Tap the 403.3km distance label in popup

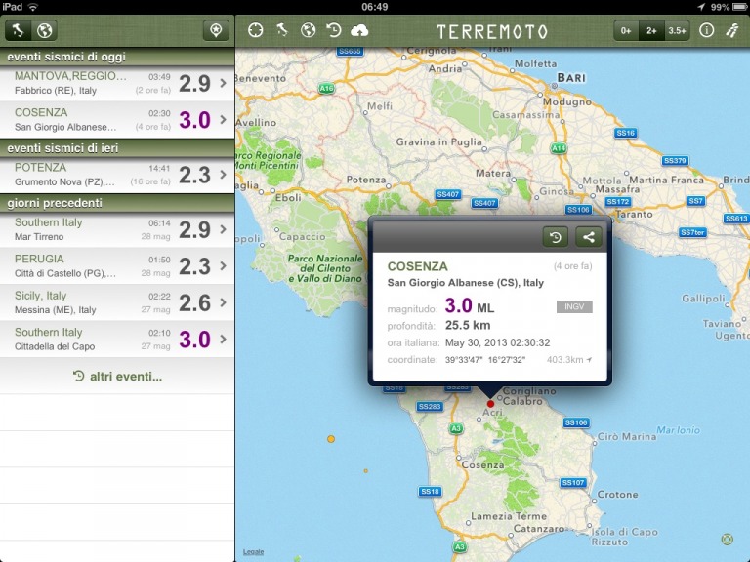click(569, 360)
